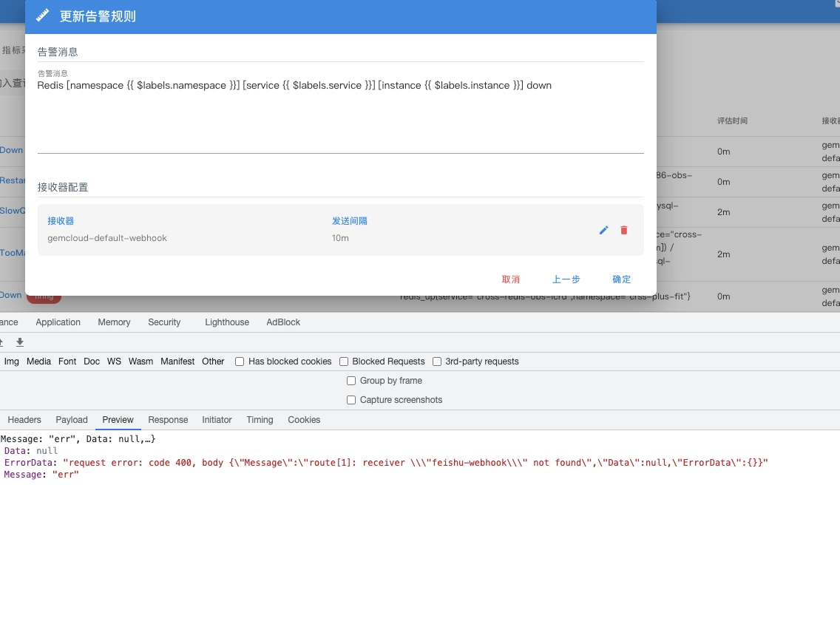Filter network requests by Manifest
This screenshot has height=621, width=840.
pyautogui.click(x=177, y=362)
